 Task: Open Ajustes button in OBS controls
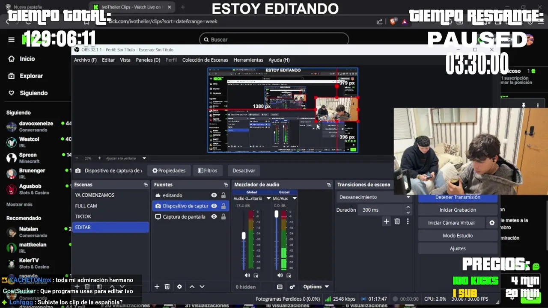pos(458,249)
